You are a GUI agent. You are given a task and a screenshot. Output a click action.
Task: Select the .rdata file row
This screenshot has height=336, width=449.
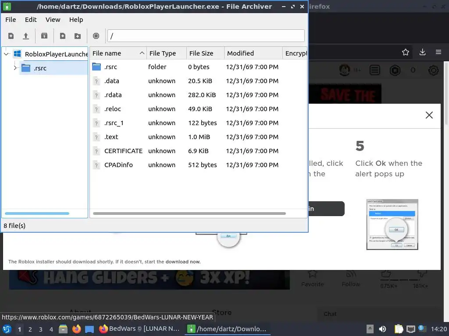(198, 95)
